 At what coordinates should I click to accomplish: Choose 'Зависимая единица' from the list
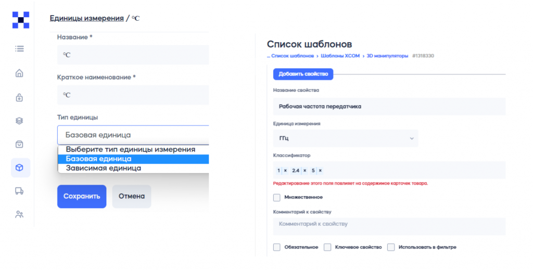coord(103,169)
